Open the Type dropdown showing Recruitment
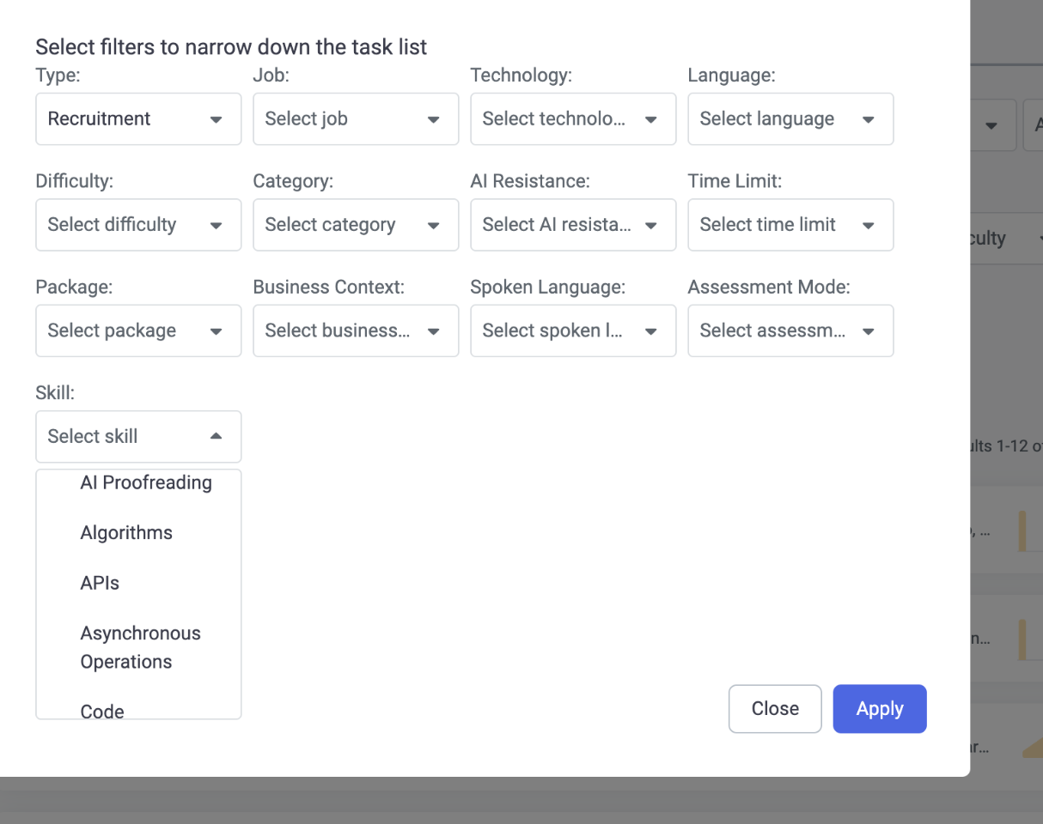 (x=137, y=119)
